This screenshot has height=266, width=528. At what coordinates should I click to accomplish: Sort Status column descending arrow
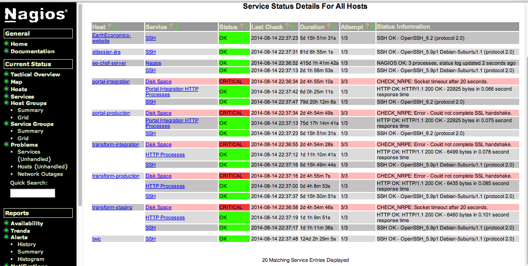tap(246, 27)
